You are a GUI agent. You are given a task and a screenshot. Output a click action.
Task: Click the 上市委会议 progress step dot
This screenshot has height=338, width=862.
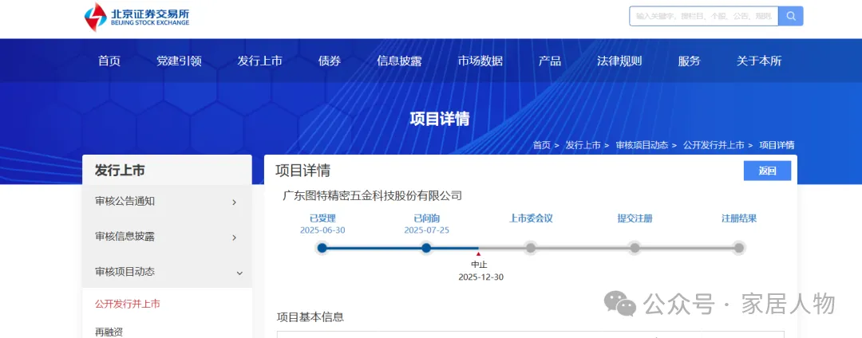(531, 248)
